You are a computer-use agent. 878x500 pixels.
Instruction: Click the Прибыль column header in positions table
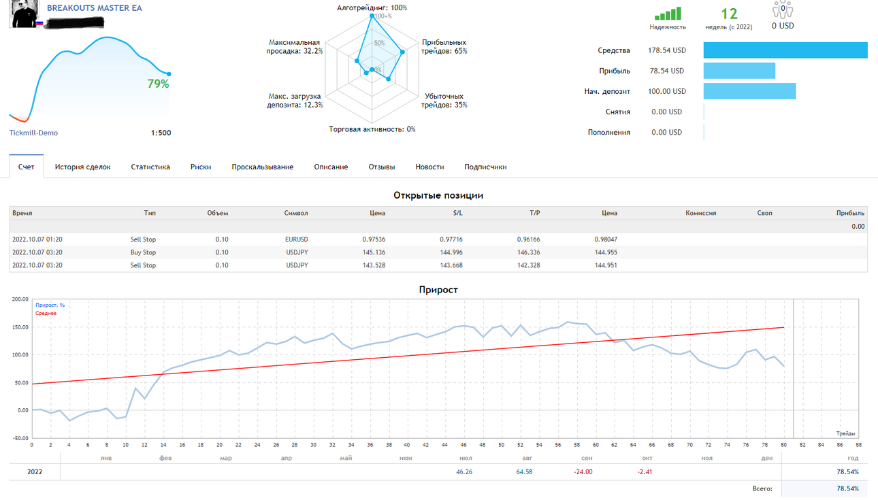tap(851, 213)
